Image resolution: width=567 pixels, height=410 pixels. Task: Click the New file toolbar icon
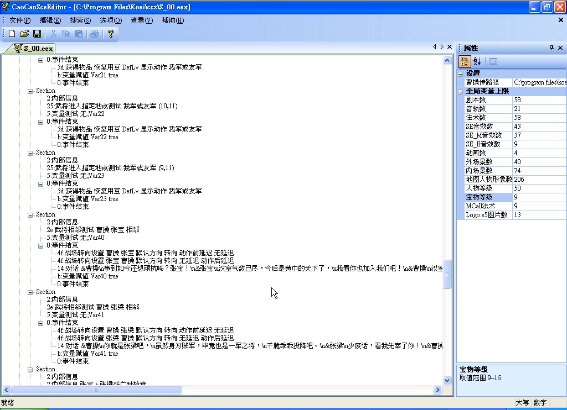(12, 34)
